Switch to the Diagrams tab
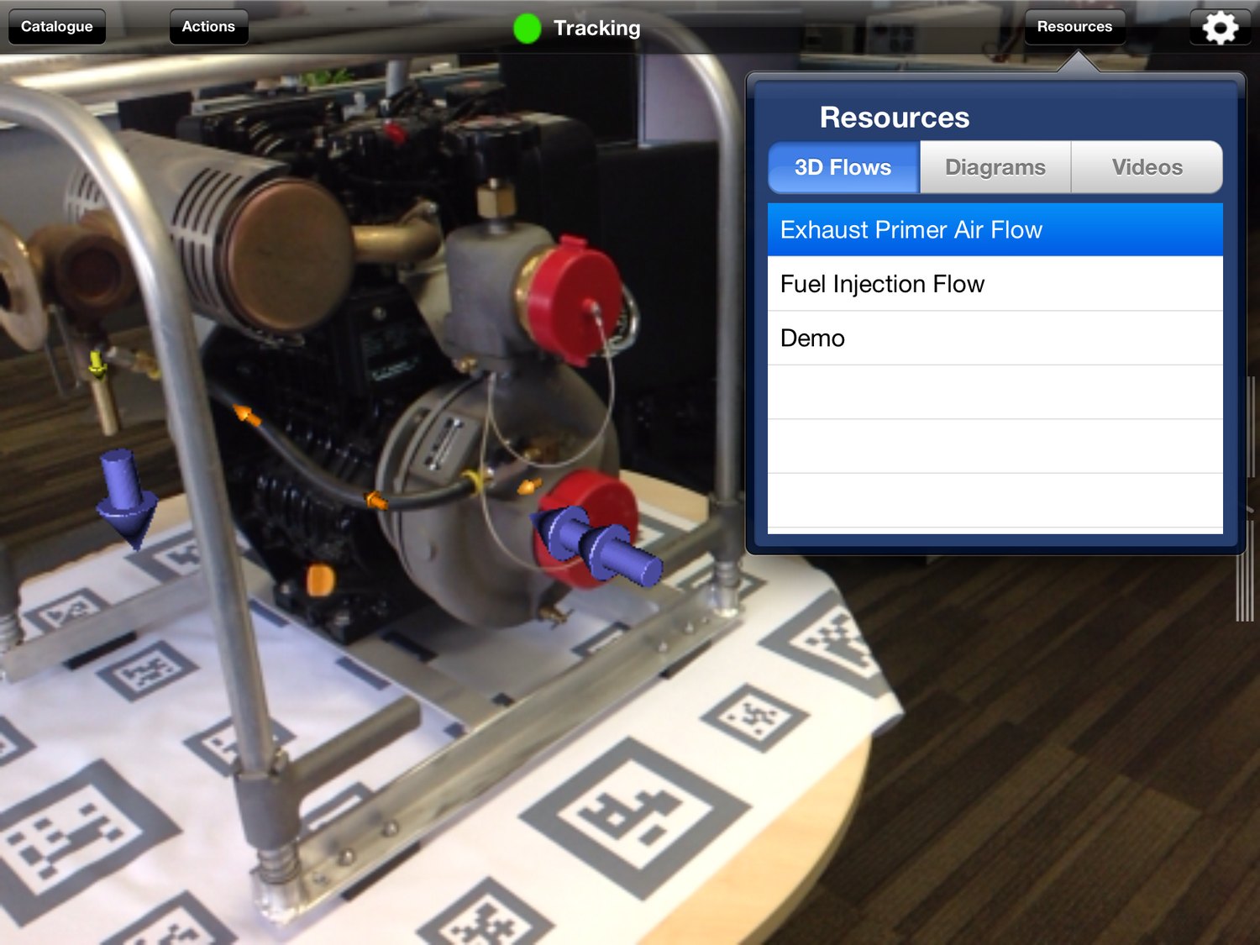 (995, 167)
